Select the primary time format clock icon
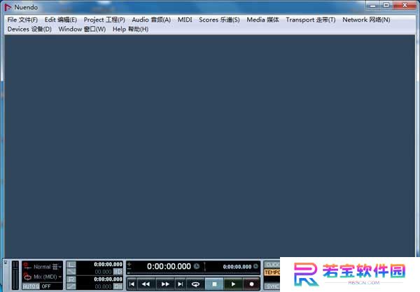 click(x=196, y=266)
